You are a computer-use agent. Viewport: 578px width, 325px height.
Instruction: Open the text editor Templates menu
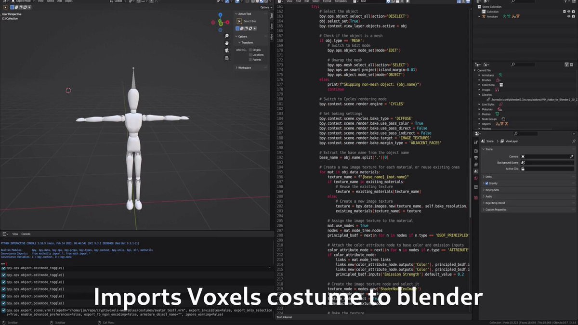tap(341, 1)
